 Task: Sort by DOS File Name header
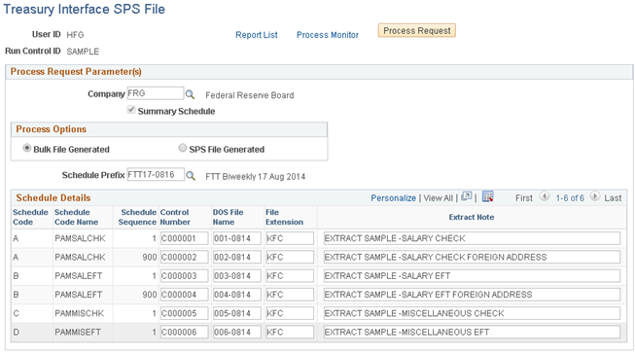point(228,217)
